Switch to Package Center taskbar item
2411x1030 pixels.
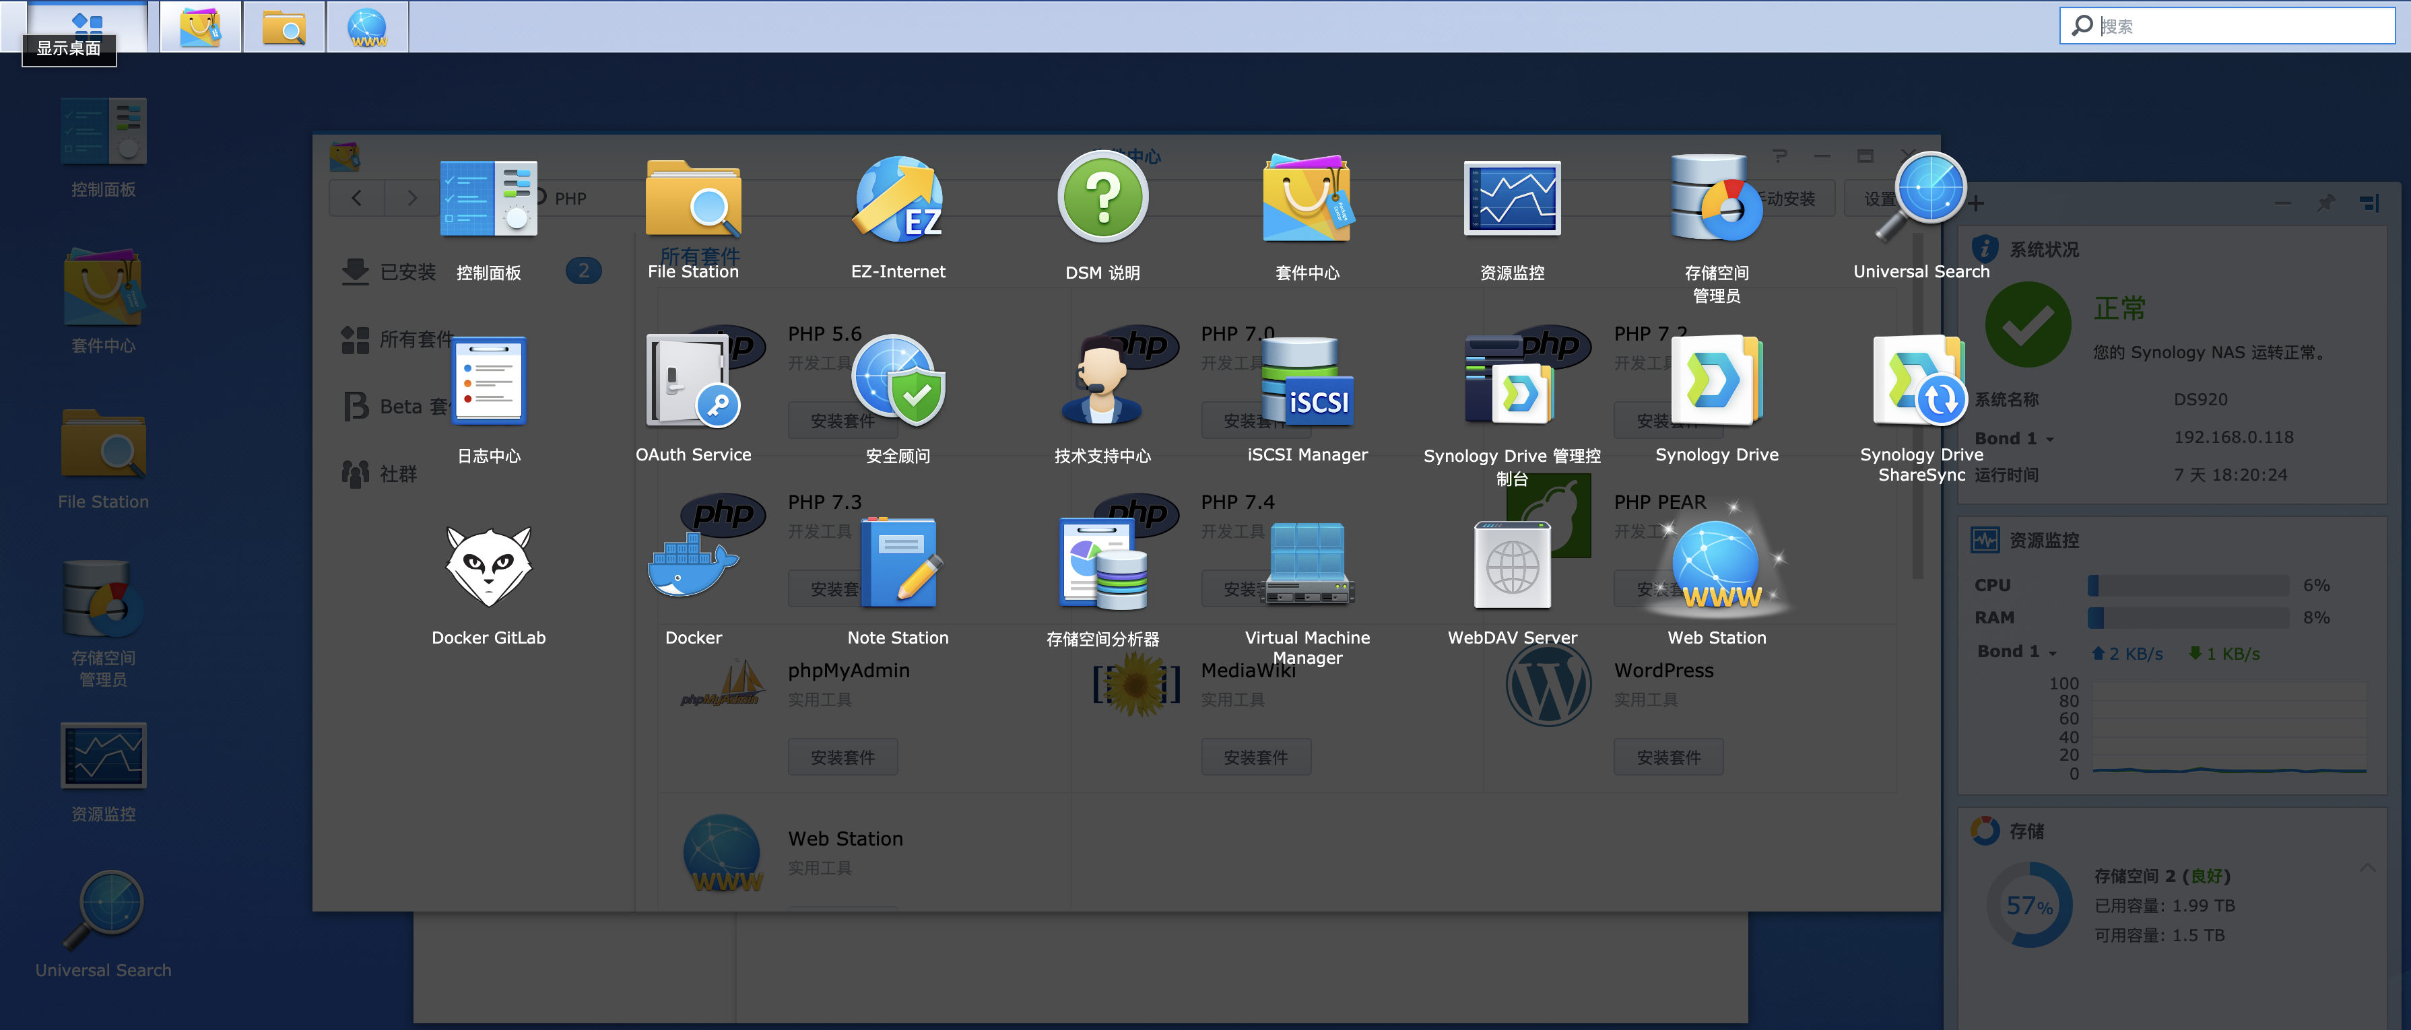click(200, 26)
